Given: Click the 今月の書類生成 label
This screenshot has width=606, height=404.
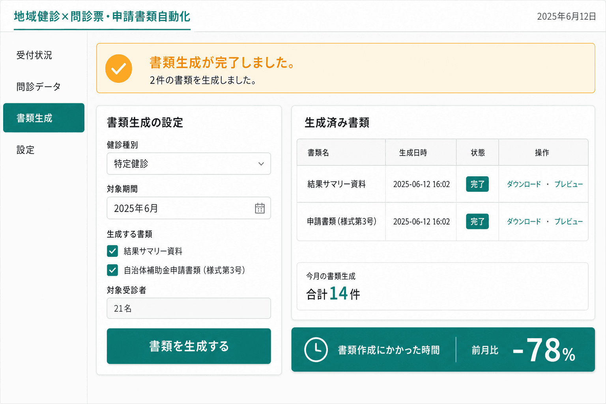Looking at the screenshot, I should (x=331, y=276).
